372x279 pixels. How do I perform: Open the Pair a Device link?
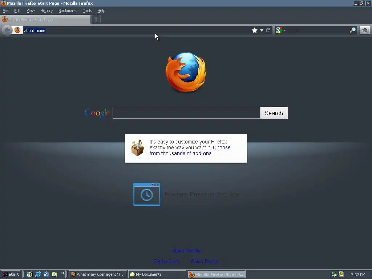[205, 262]
